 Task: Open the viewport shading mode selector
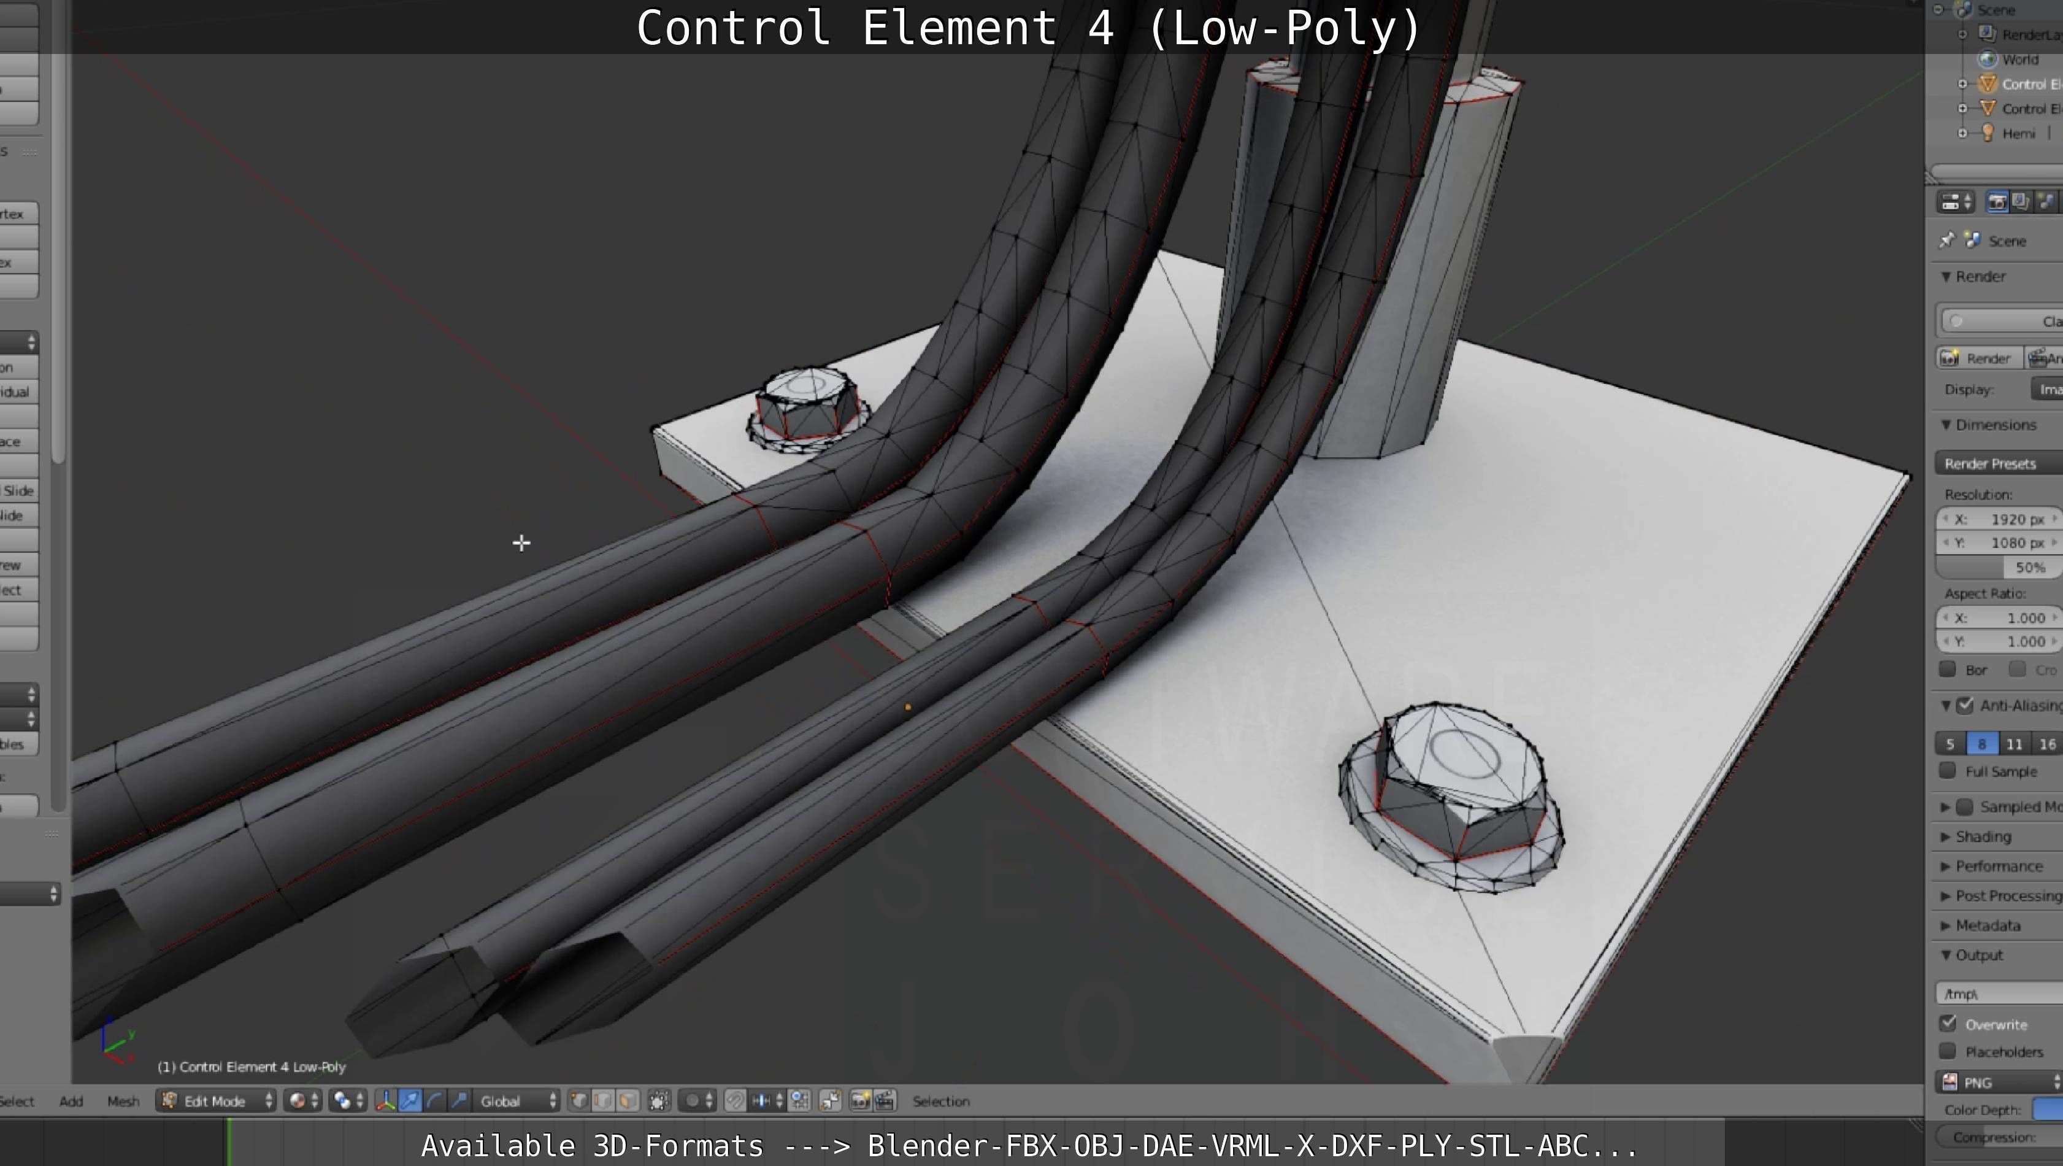pos(302,1101)
